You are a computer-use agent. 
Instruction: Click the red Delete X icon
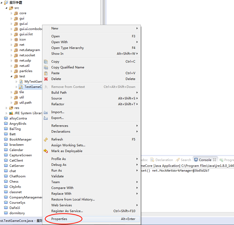(x=46, y=79)
